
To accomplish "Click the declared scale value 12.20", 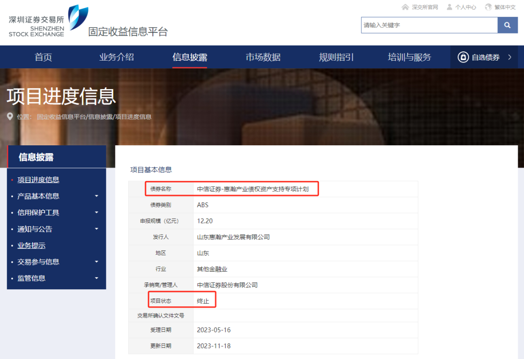I will (205, 221).
